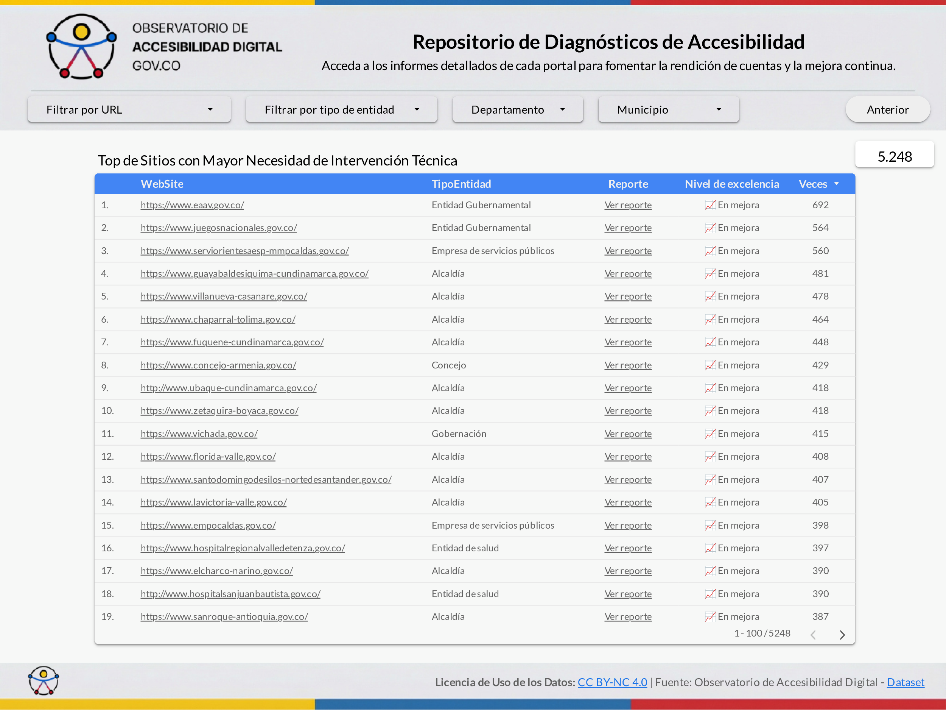Click the Anterior button
The height and width of the screenshot is (710, 946).
(x=887, y=109)
